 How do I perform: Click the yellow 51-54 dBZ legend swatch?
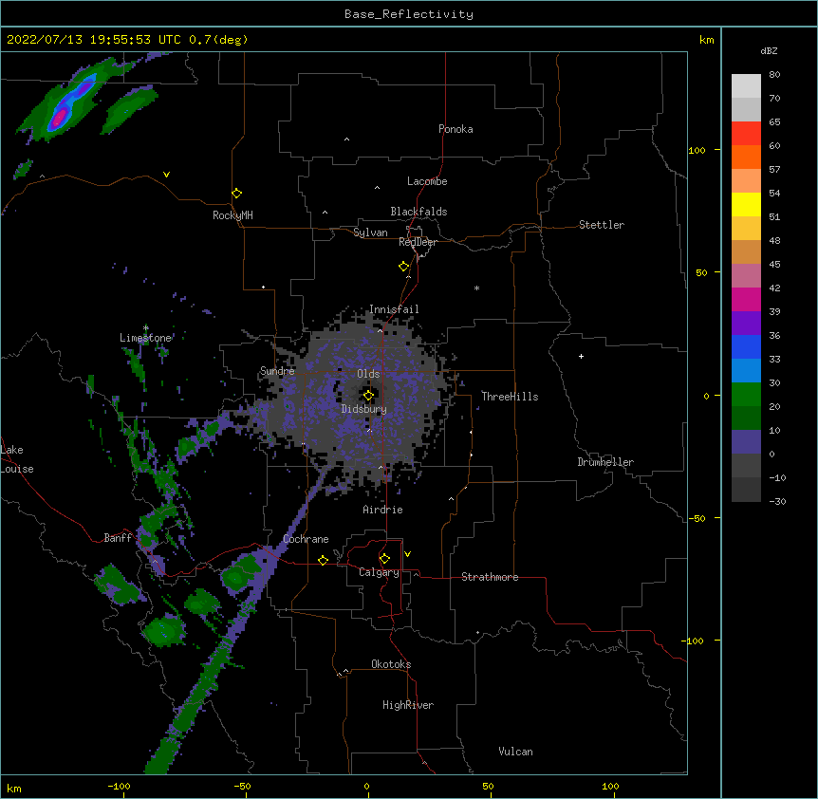(x=746, y=204)
